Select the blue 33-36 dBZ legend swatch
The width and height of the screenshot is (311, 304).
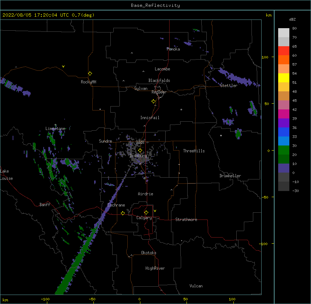pyautogui.click(x=284, y=132)
